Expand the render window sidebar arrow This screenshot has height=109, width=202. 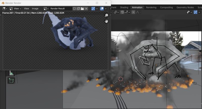point(110,15)
